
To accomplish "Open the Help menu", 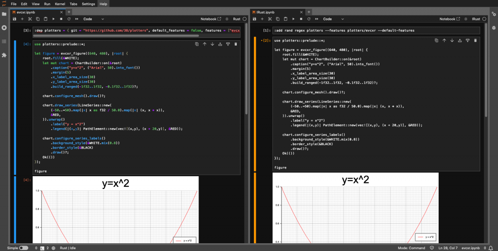I will click(103, 4).
